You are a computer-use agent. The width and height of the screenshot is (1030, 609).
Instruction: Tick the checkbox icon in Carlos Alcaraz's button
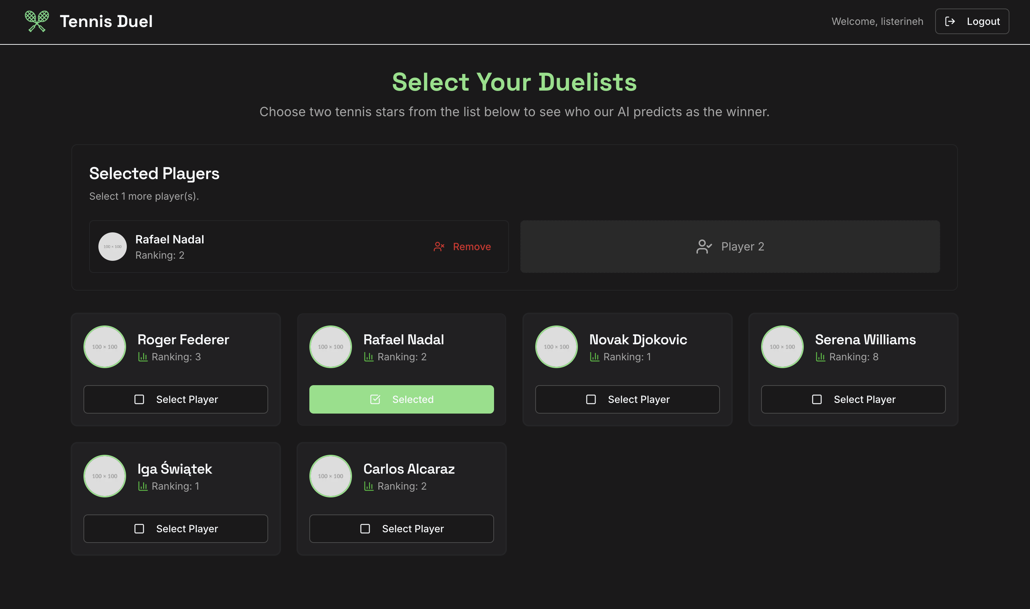[365, 529]
